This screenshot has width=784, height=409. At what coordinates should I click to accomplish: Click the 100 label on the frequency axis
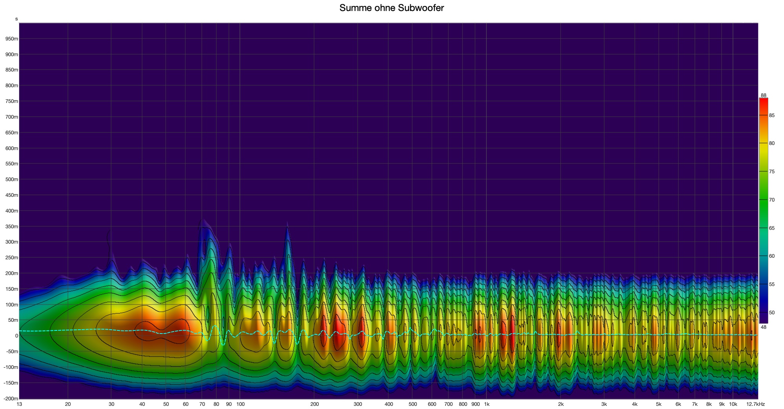240,404
